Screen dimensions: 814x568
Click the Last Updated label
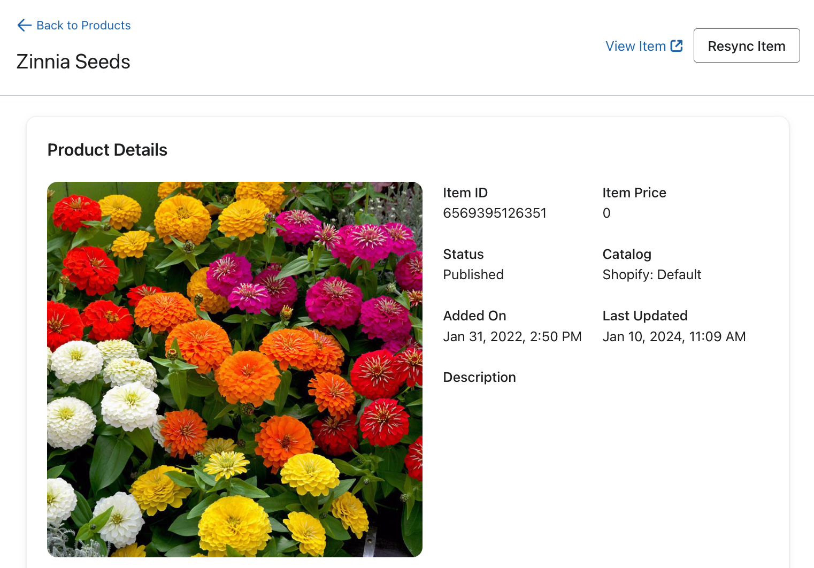click(644, 316)
